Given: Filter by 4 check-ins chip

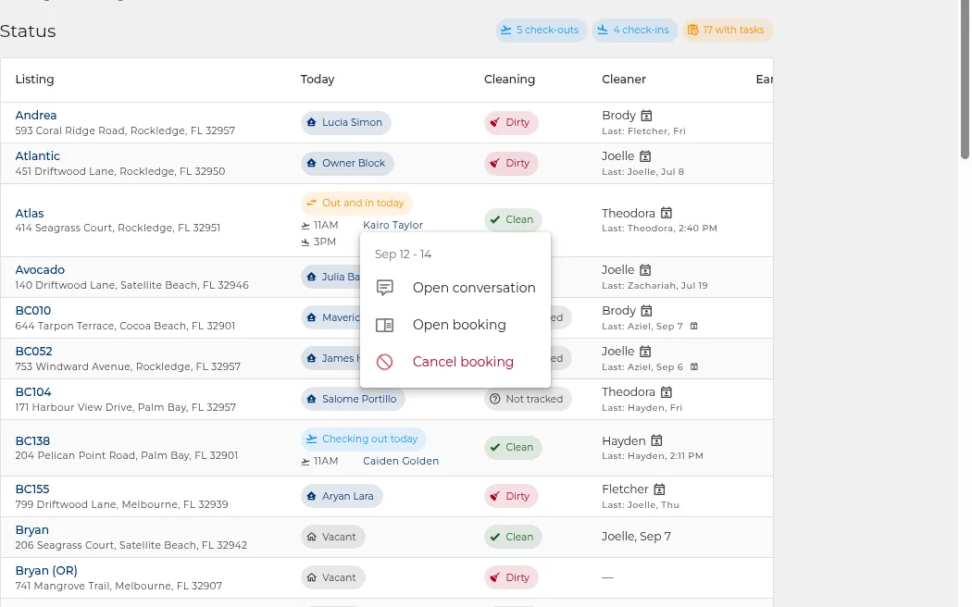Looking at the screenshot, I should 634,30.
